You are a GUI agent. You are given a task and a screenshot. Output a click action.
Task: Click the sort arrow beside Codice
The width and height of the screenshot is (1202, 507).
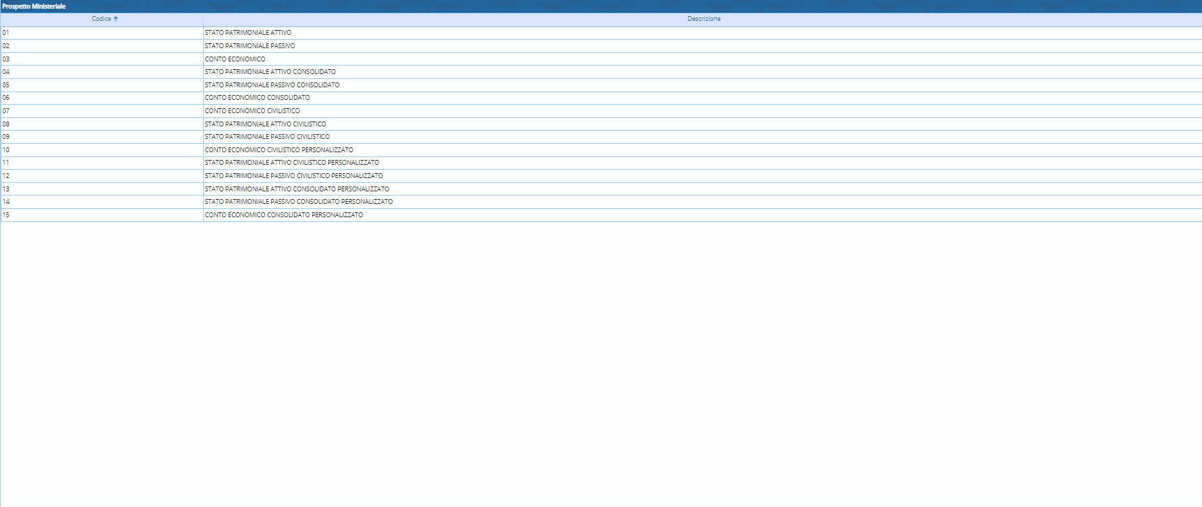coord(116,19)
